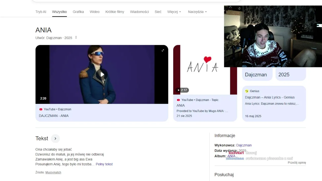Switch to the Sieć tab
Image resolution: width=322 pixels, height=181 pixels.
click(158, 12)
